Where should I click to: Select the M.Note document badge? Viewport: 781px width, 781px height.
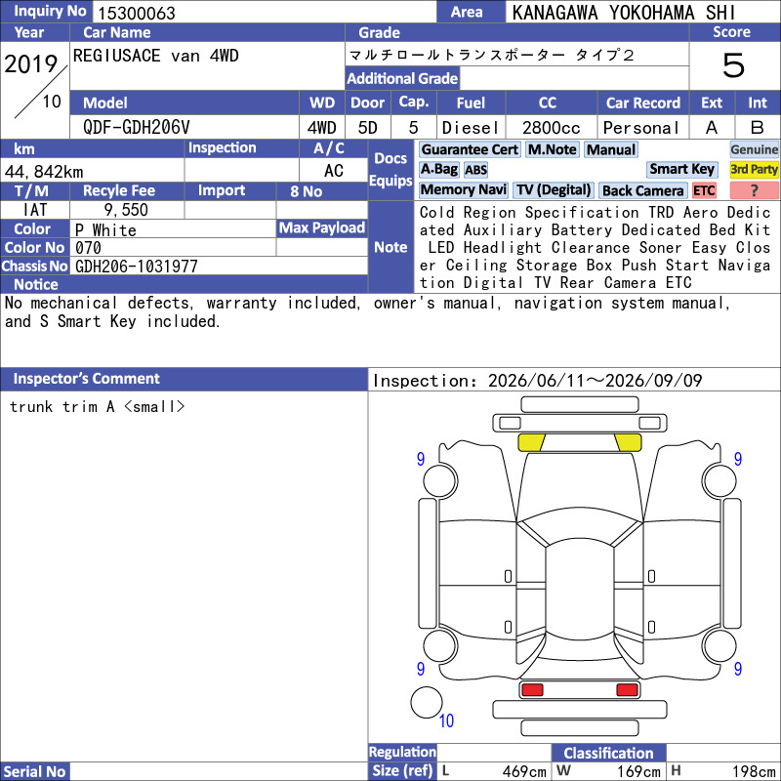point(552,149)
